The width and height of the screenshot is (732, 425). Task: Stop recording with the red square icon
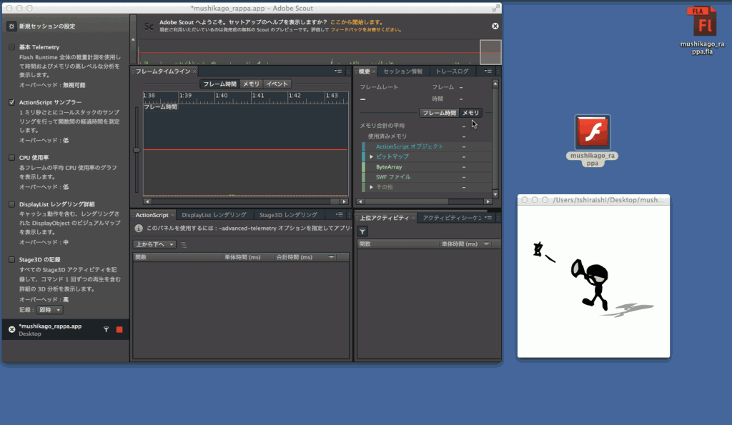point(119,329)
